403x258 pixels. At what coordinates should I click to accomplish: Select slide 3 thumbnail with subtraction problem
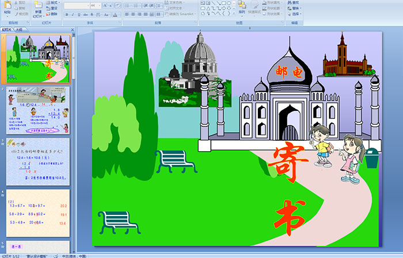pyautogui.click(x=38, y=162)
